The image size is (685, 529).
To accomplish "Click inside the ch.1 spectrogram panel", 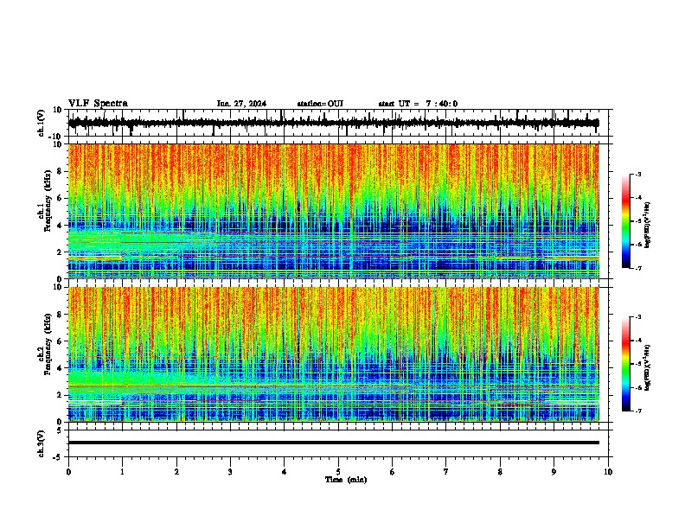I will tap(334, 211).
